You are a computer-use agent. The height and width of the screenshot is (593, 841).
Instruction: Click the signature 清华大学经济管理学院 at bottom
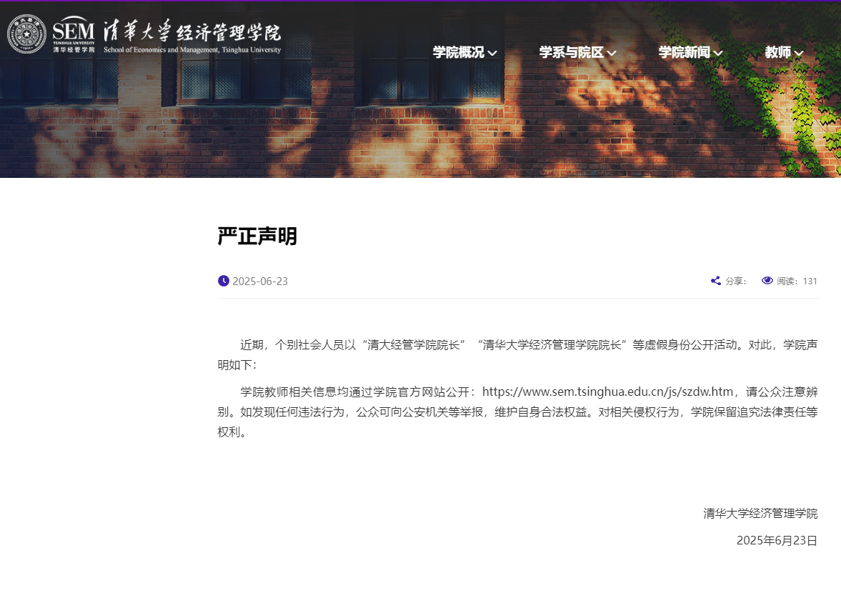[761, 512]
